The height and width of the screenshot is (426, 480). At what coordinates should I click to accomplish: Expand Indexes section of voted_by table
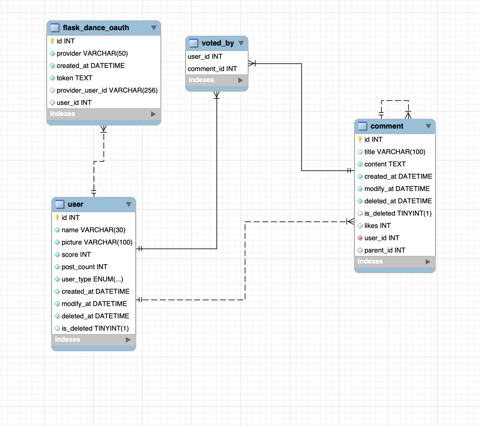click(241, 80)
